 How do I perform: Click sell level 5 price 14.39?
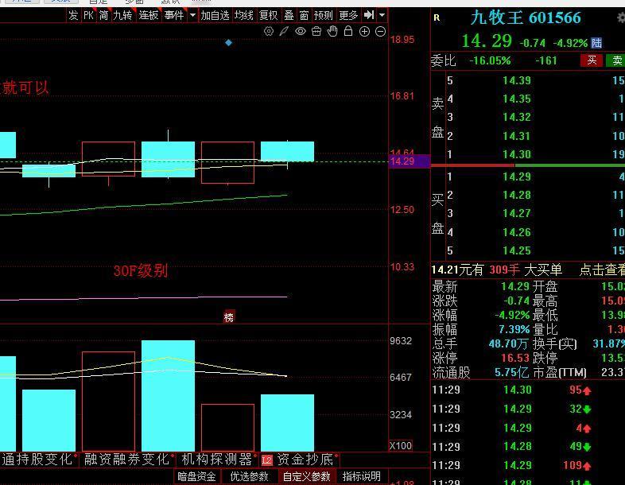click(517, 80)
